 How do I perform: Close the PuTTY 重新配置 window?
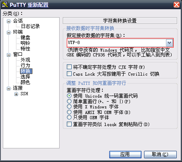[x=176, y=5]
